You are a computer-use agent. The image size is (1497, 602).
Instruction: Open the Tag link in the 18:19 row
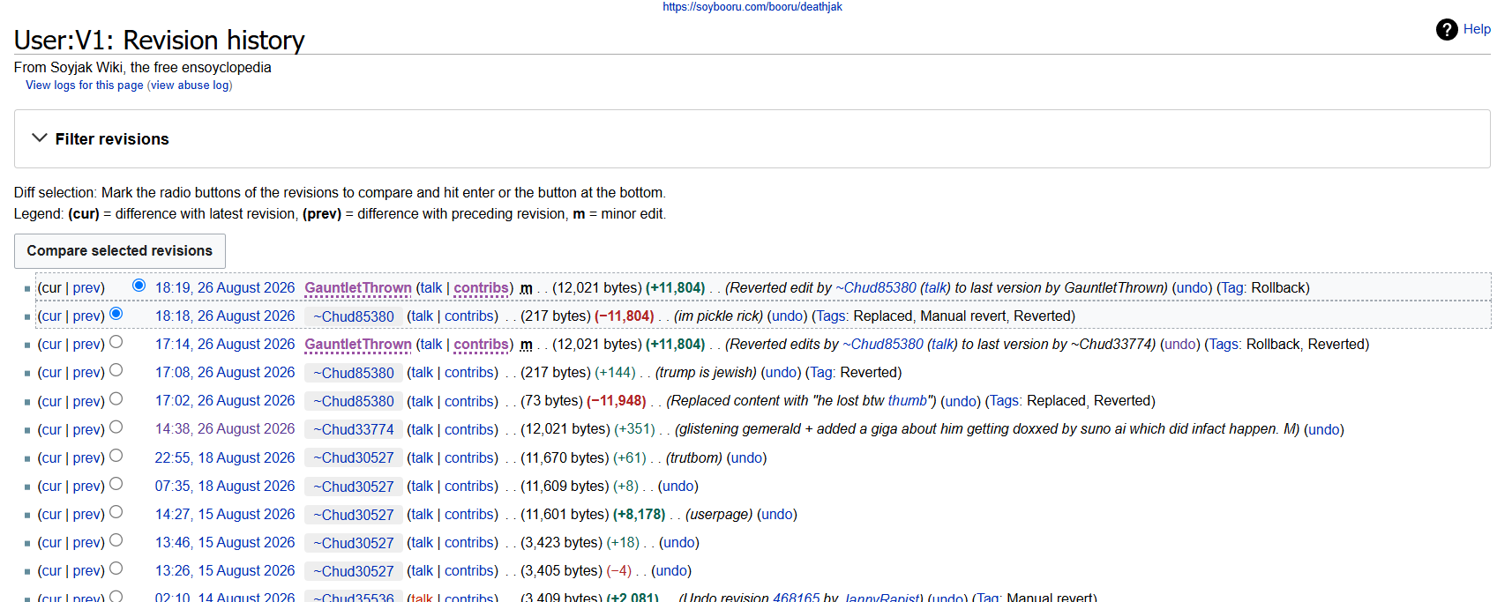(1231, 288)
